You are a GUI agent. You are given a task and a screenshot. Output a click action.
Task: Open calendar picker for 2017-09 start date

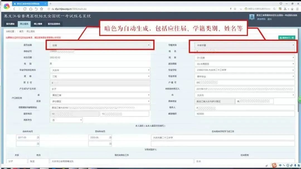click(x=38, y=137)
